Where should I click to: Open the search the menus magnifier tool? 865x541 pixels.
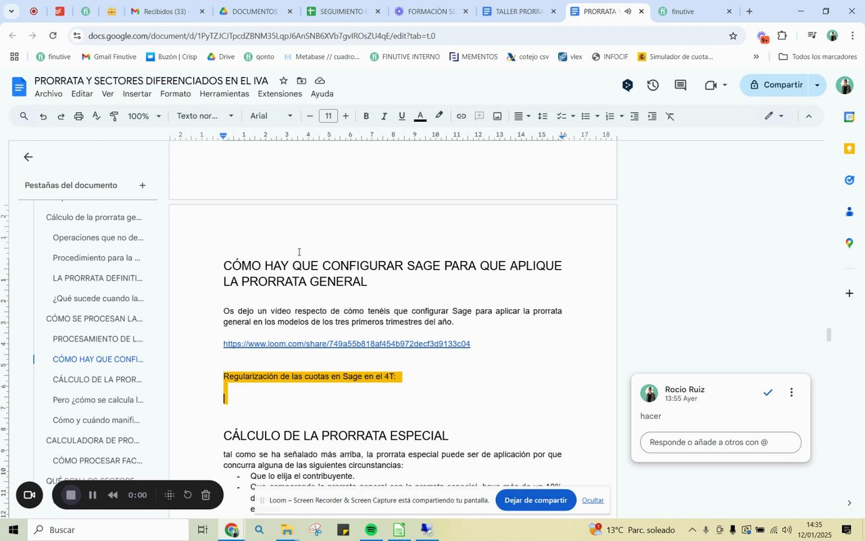pyautogui.click(x=24, y=116)
